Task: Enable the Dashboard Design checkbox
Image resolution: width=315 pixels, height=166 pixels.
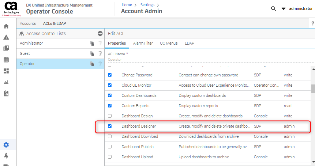Action: click(x=110, y=116)
